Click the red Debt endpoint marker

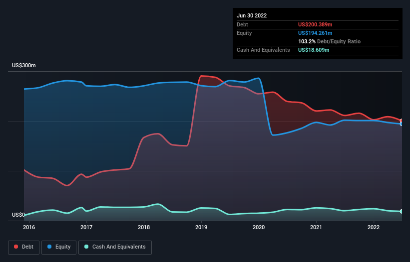402,121
